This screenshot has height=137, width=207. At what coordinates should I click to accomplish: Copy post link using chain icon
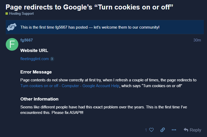click(163, 130)
